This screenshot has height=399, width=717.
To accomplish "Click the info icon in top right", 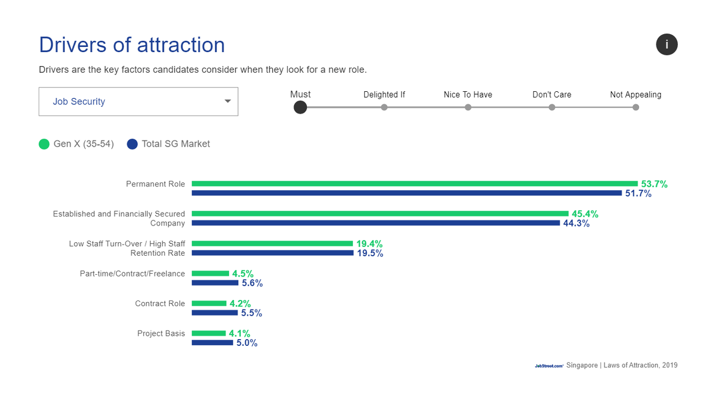I will [667, 44].
